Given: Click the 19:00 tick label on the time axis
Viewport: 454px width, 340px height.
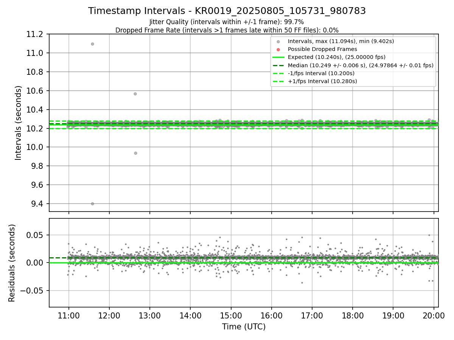Looking at the screenshot, I should pyautogui.click(x=393, y=315).
